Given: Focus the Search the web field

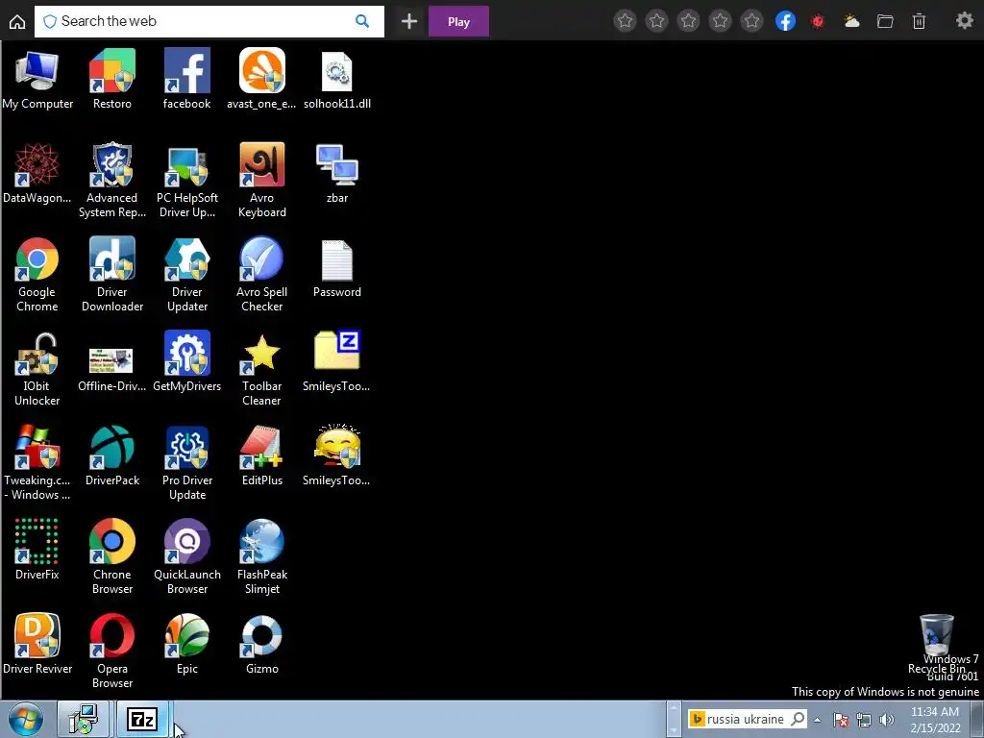Looking at the screenshot, I should (x=209, y=21).
